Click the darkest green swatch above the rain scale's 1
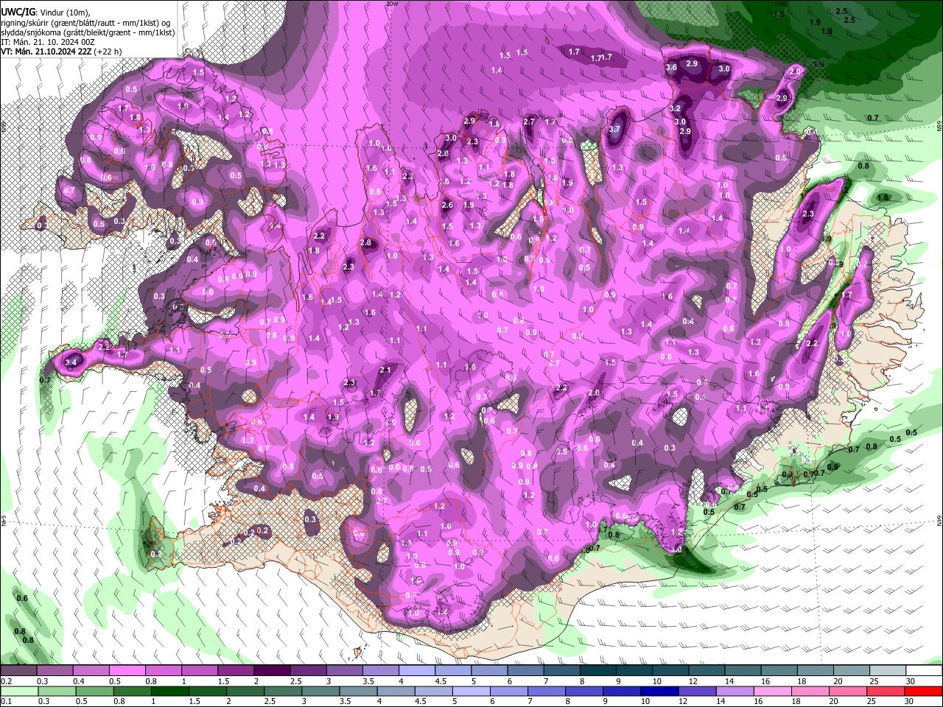Screen dimensions: 943x707 [x=170, y=692]
